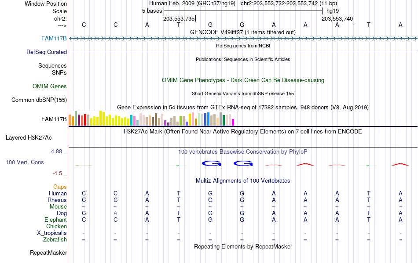Image resolution: width=418 pixels, height=263 pixels.
Task: Open Short Genetic Variants from dbSNP title
Action: click(243, 94)
